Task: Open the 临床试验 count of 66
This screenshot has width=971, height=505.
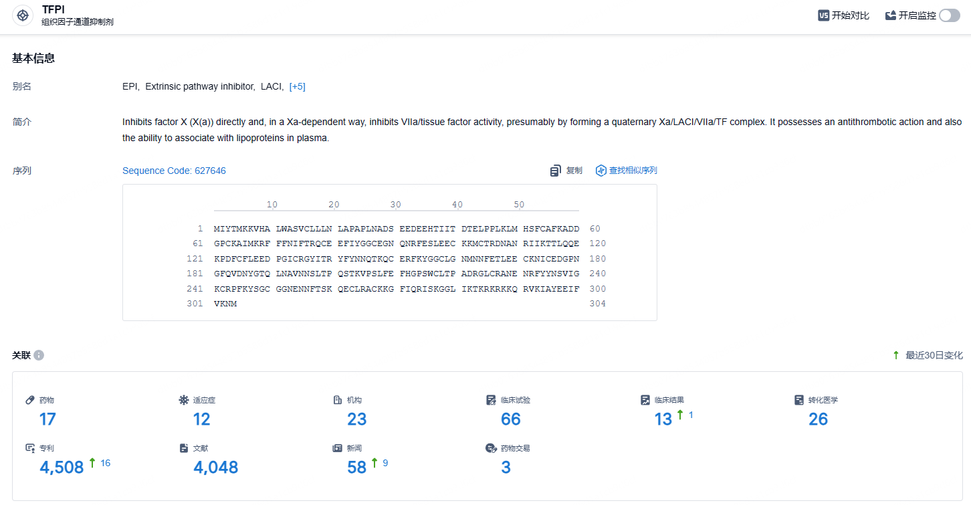Action: (x=511, y=419)
